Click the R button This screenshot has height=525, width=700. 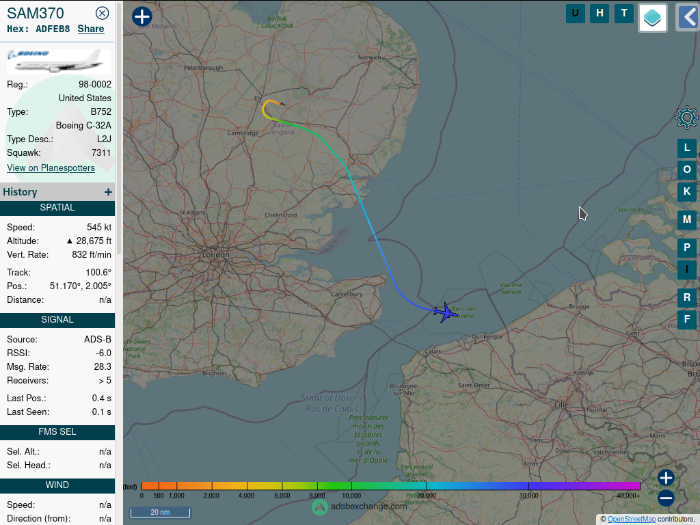(686, 297)
